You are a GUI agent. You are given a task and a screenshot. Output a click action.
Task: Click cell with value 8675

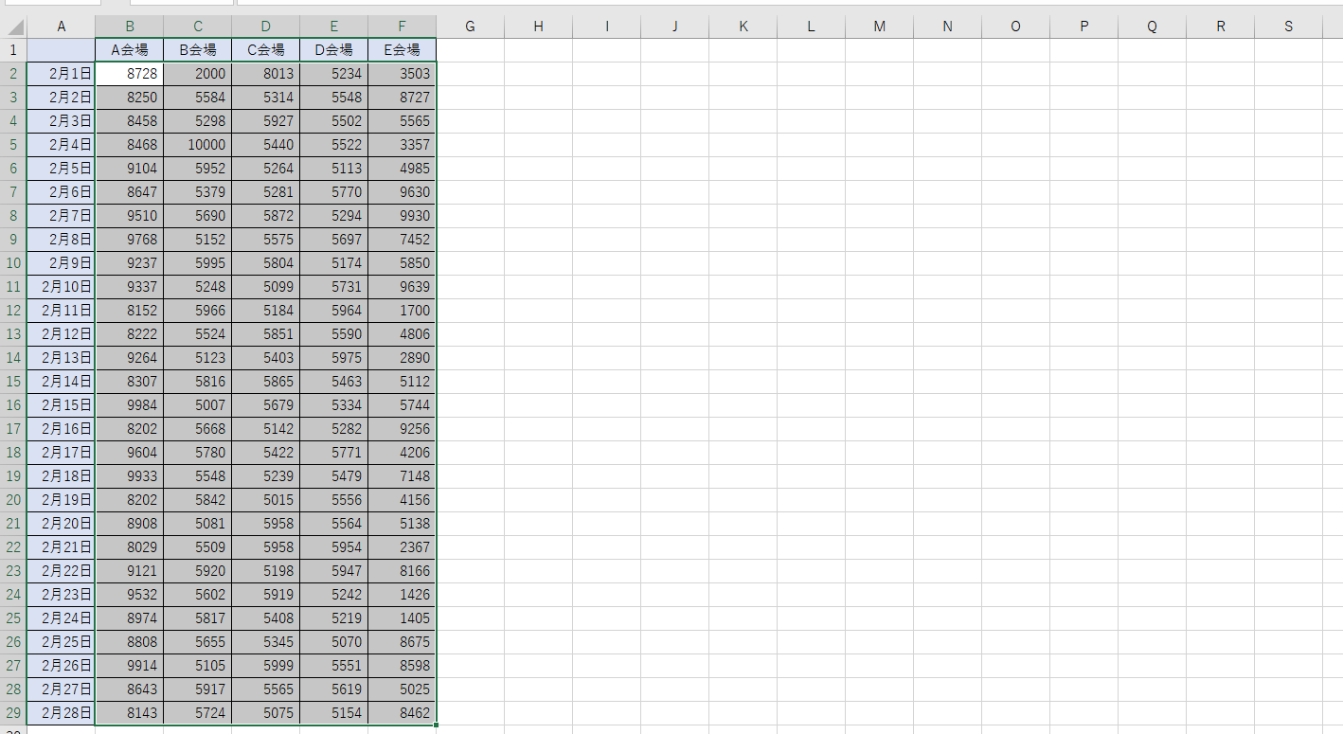403,642
